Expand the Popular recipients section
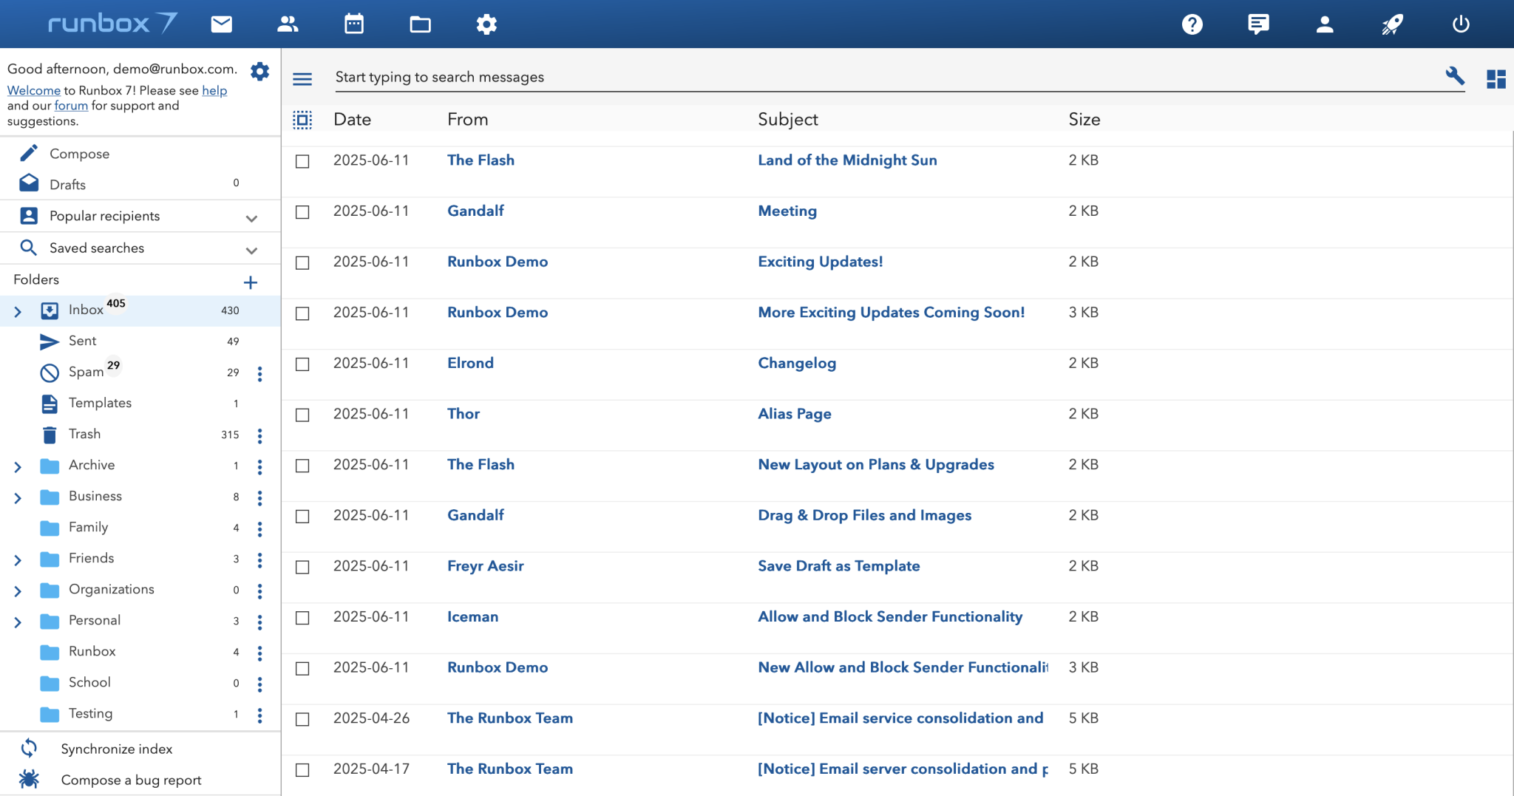 (251, 218)
